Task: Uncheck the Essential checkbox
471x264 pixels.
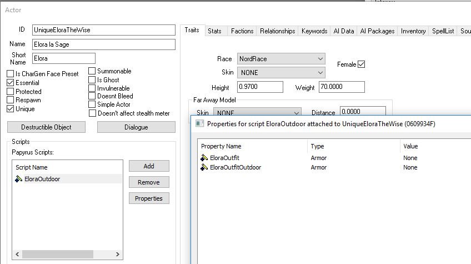Action: click(x=10, y=83)
